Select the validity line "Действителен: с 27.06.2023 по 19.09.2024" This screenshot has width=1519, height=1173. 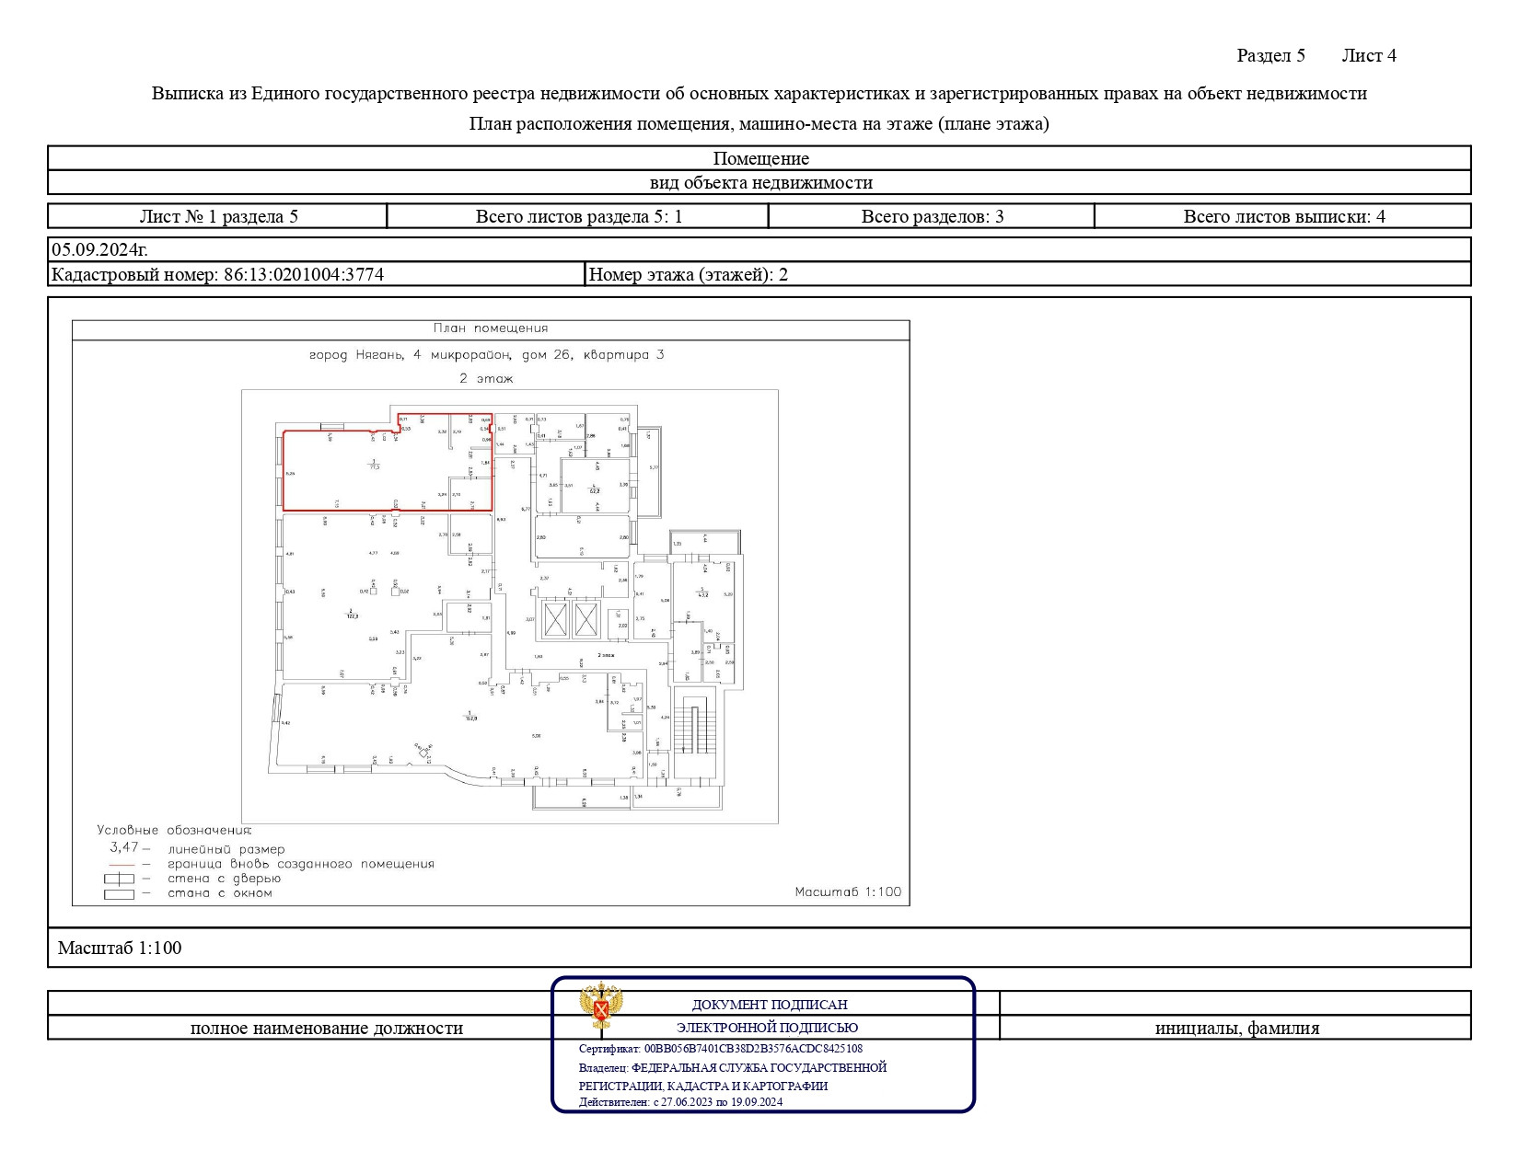click(680, 1102)
